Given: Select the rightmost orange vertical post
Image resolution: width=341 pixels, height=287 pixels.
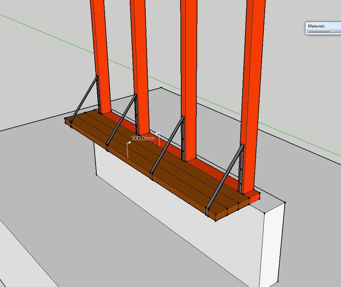Looking at the screenshot, I should click(251, 86).
